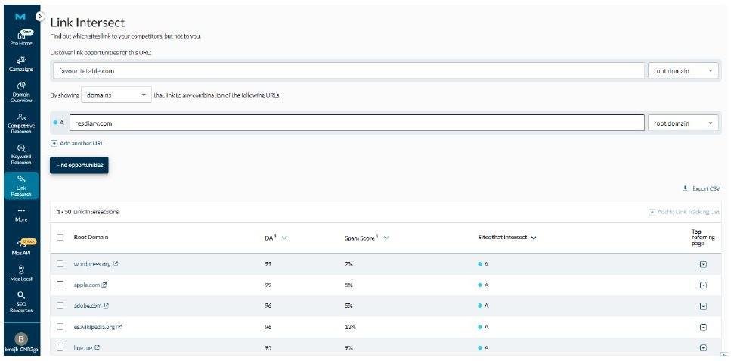This screenshot has height=361, width=731.
Task: Open the More menu in sidebar
Action: click(x=21, y=215)
